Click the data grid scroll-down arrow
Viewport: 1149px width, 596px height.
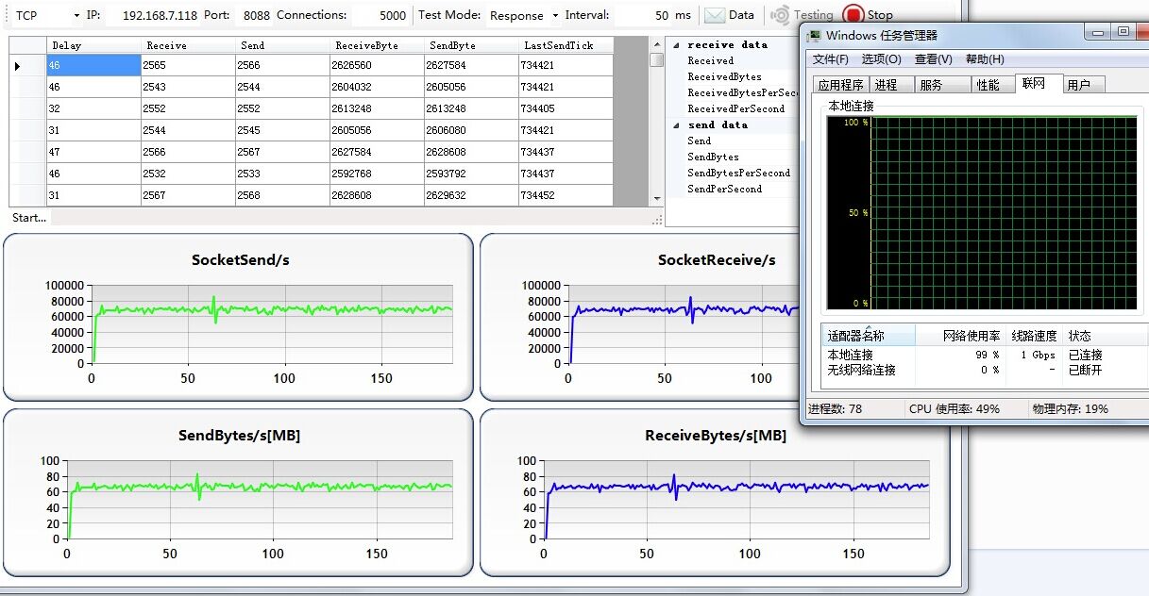[x=657, y=199]
